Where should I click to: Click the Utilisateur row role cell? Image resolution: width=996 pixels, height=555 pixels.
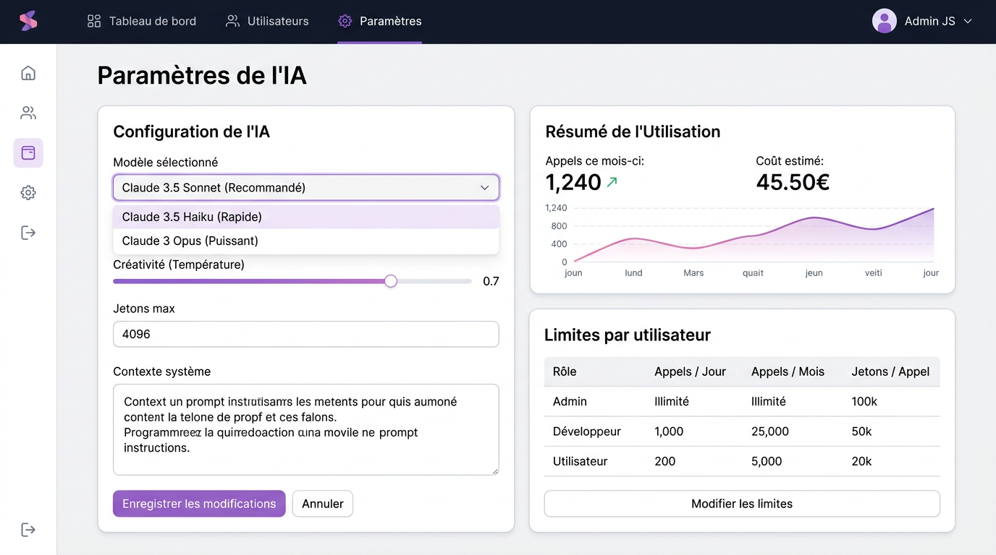[x=581, y=461]
